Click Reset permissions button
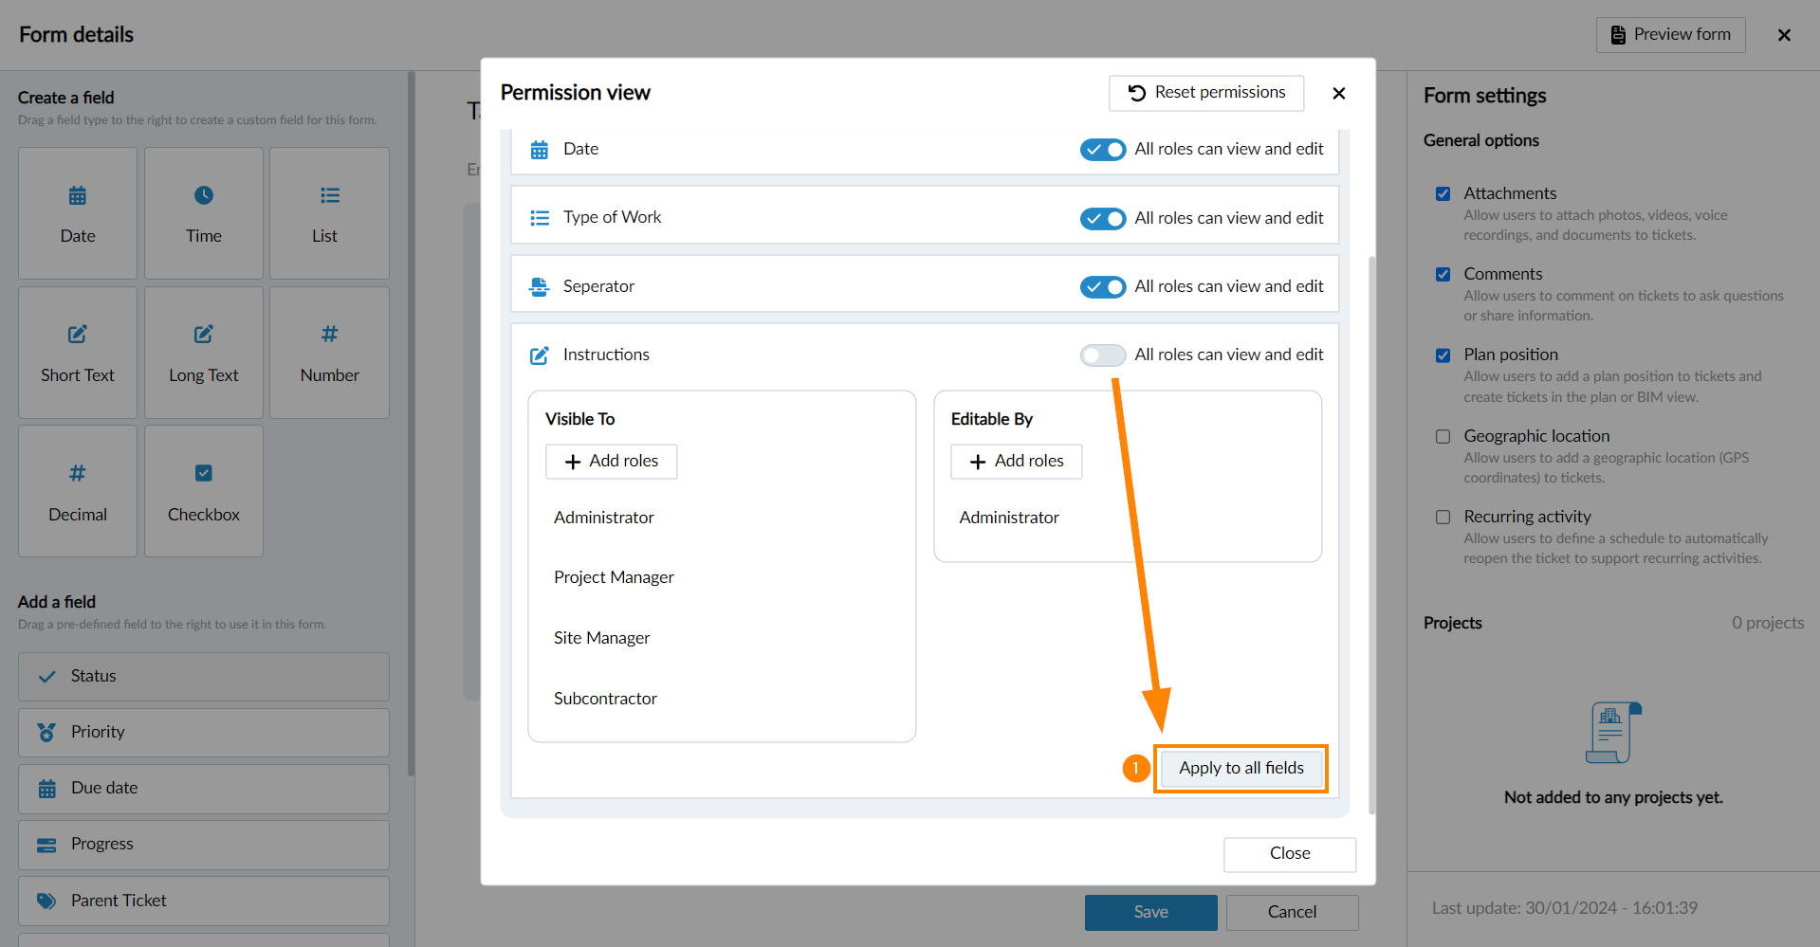 click(1206, 93)
